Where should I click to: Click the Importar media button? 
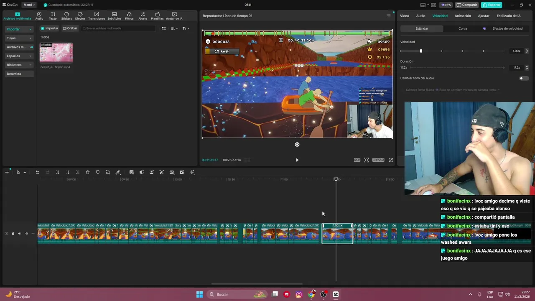tap(49, 28)
